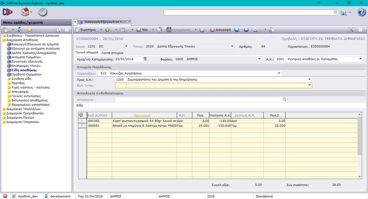Screen dimensions: 368x199
Task: Click the blank page icon at document toolbar far right
Action: pyautogui.click(x=360, y=30)
